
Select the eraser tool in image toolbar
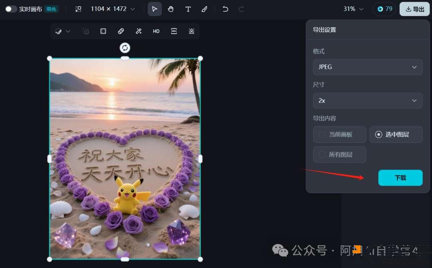coord(121,31)
